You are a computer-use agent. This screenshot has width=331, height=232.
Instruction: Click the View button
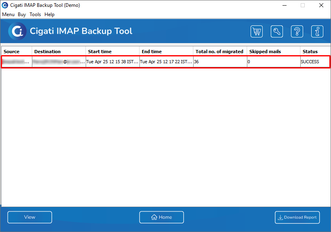tap(30, 217)
